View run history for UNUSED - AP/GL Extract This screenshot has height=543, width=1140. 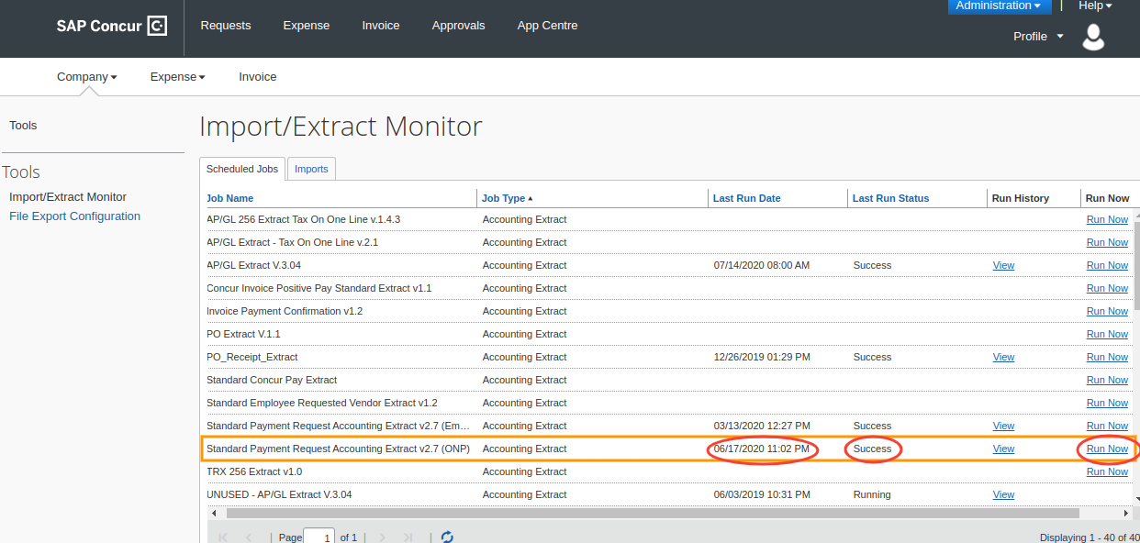pos(1004,494)
